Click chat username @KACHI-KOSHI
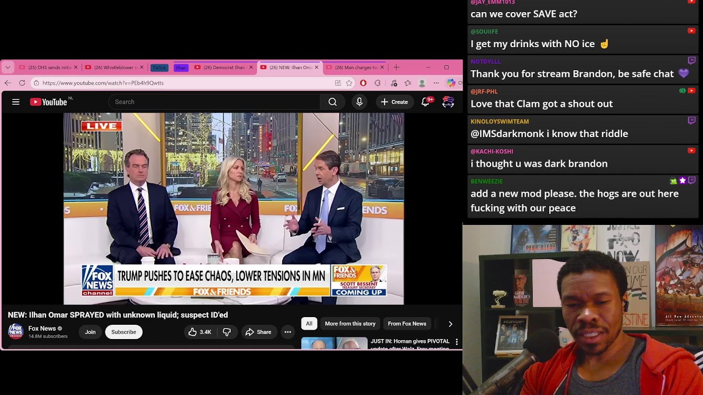Screen dimensions: 703x395 [x=492, y=151]
